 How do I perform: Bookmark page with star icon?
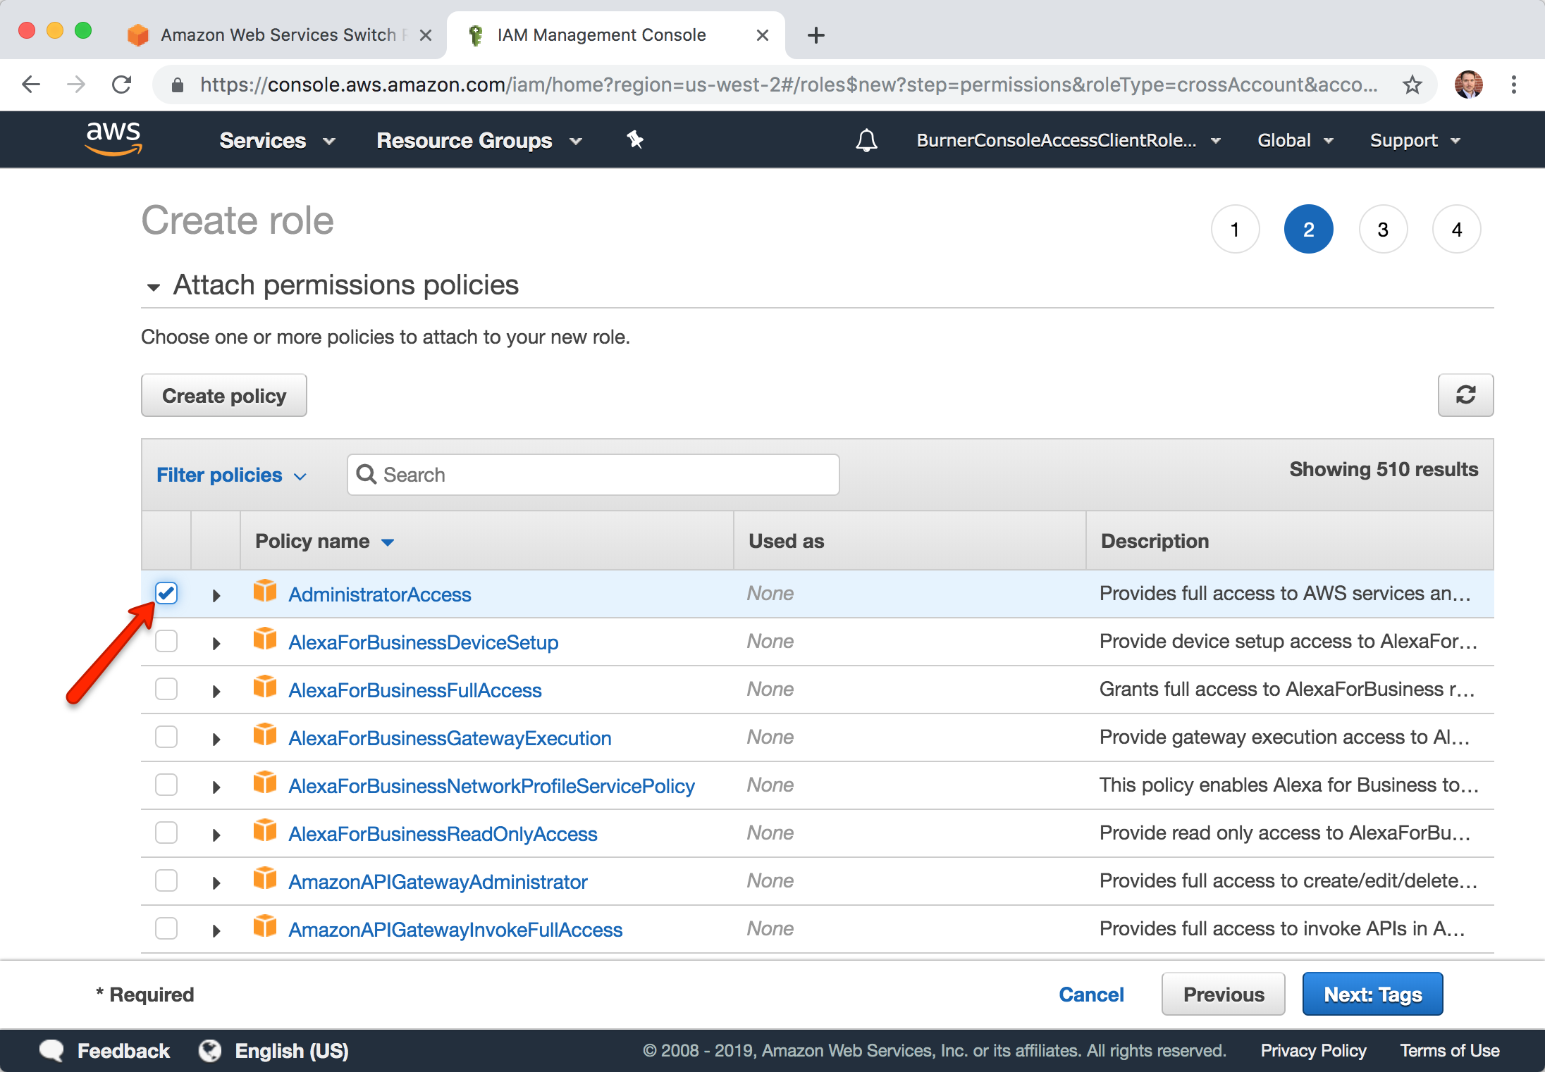[x=1412, y=85]
